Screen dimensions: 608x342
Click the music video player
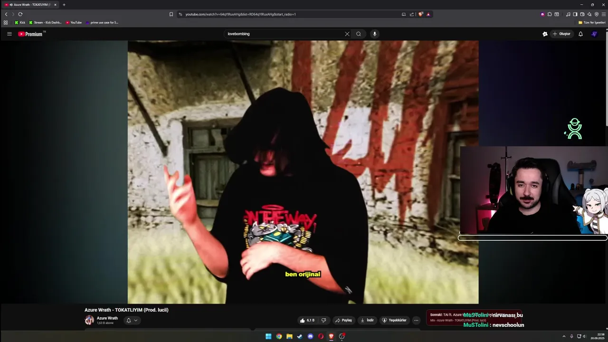(303, 172)
